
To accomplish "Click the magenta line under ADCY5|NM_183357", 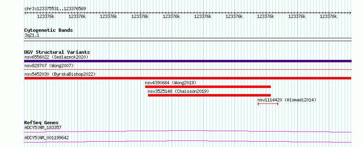I will click(x=188, y=131).
